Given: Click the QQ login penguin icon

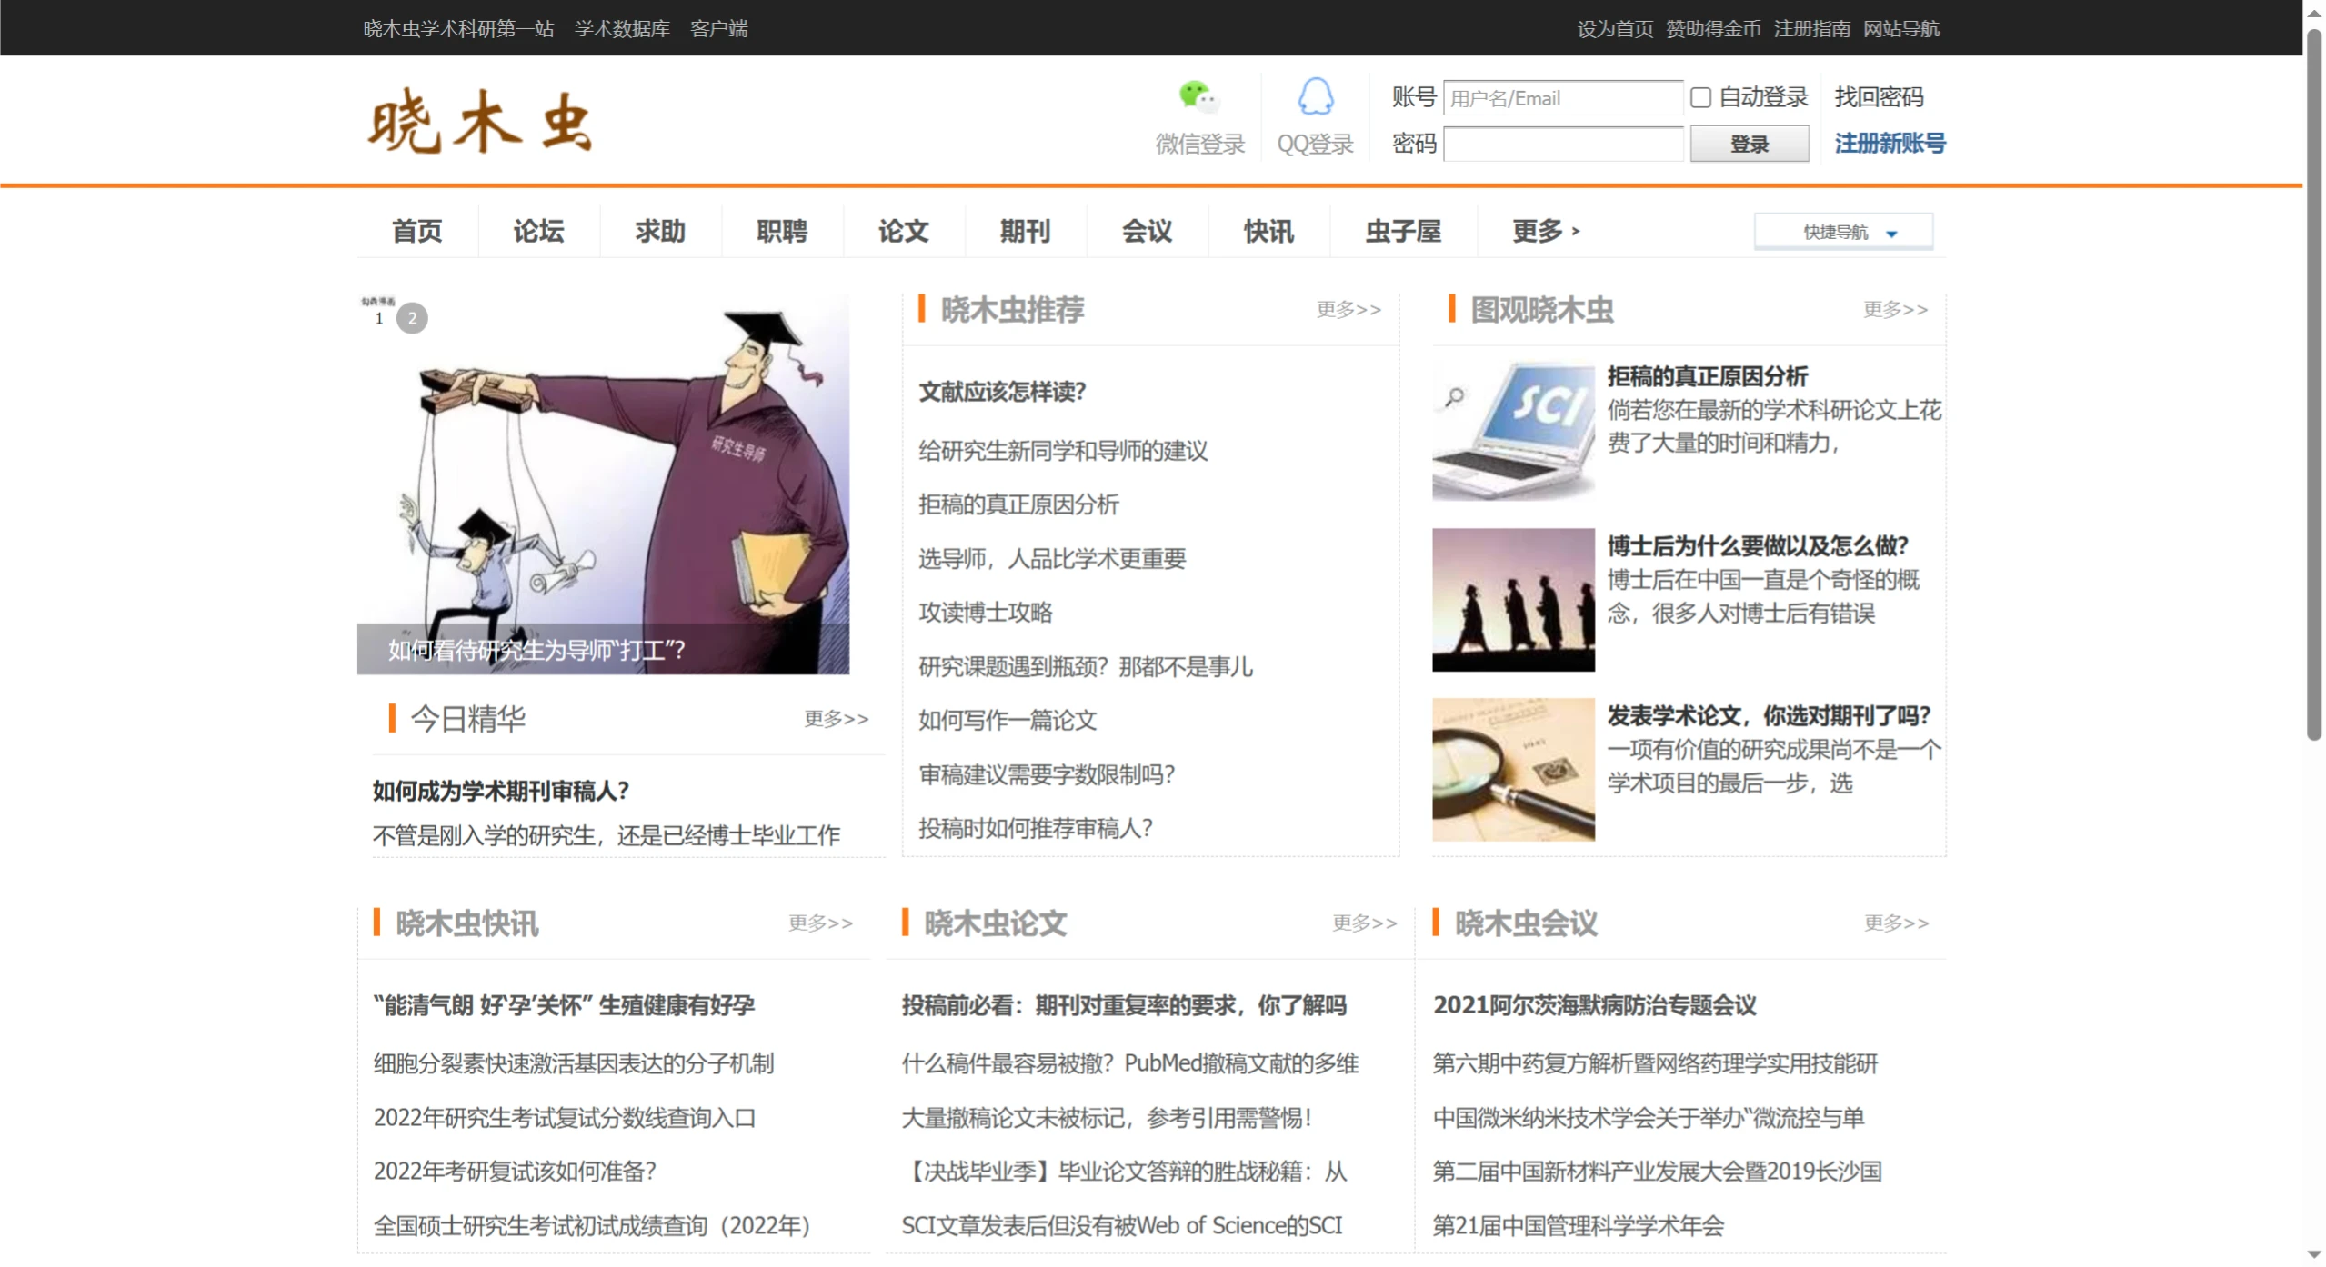Looking at the screenshot, I should pyautogui.click(x=1315, y=96).
